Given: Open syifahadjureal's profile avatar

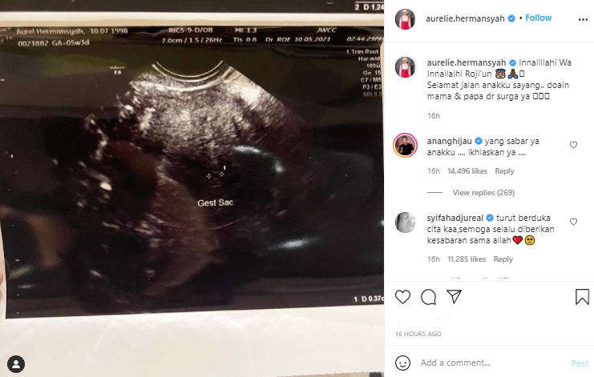Looking at the screenshot, I should (x=405, y=223).
